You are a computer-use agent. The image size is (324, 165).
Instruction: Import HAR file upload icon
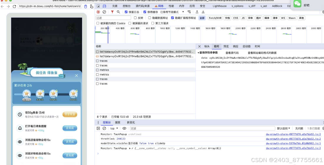[x=197, y=12]
